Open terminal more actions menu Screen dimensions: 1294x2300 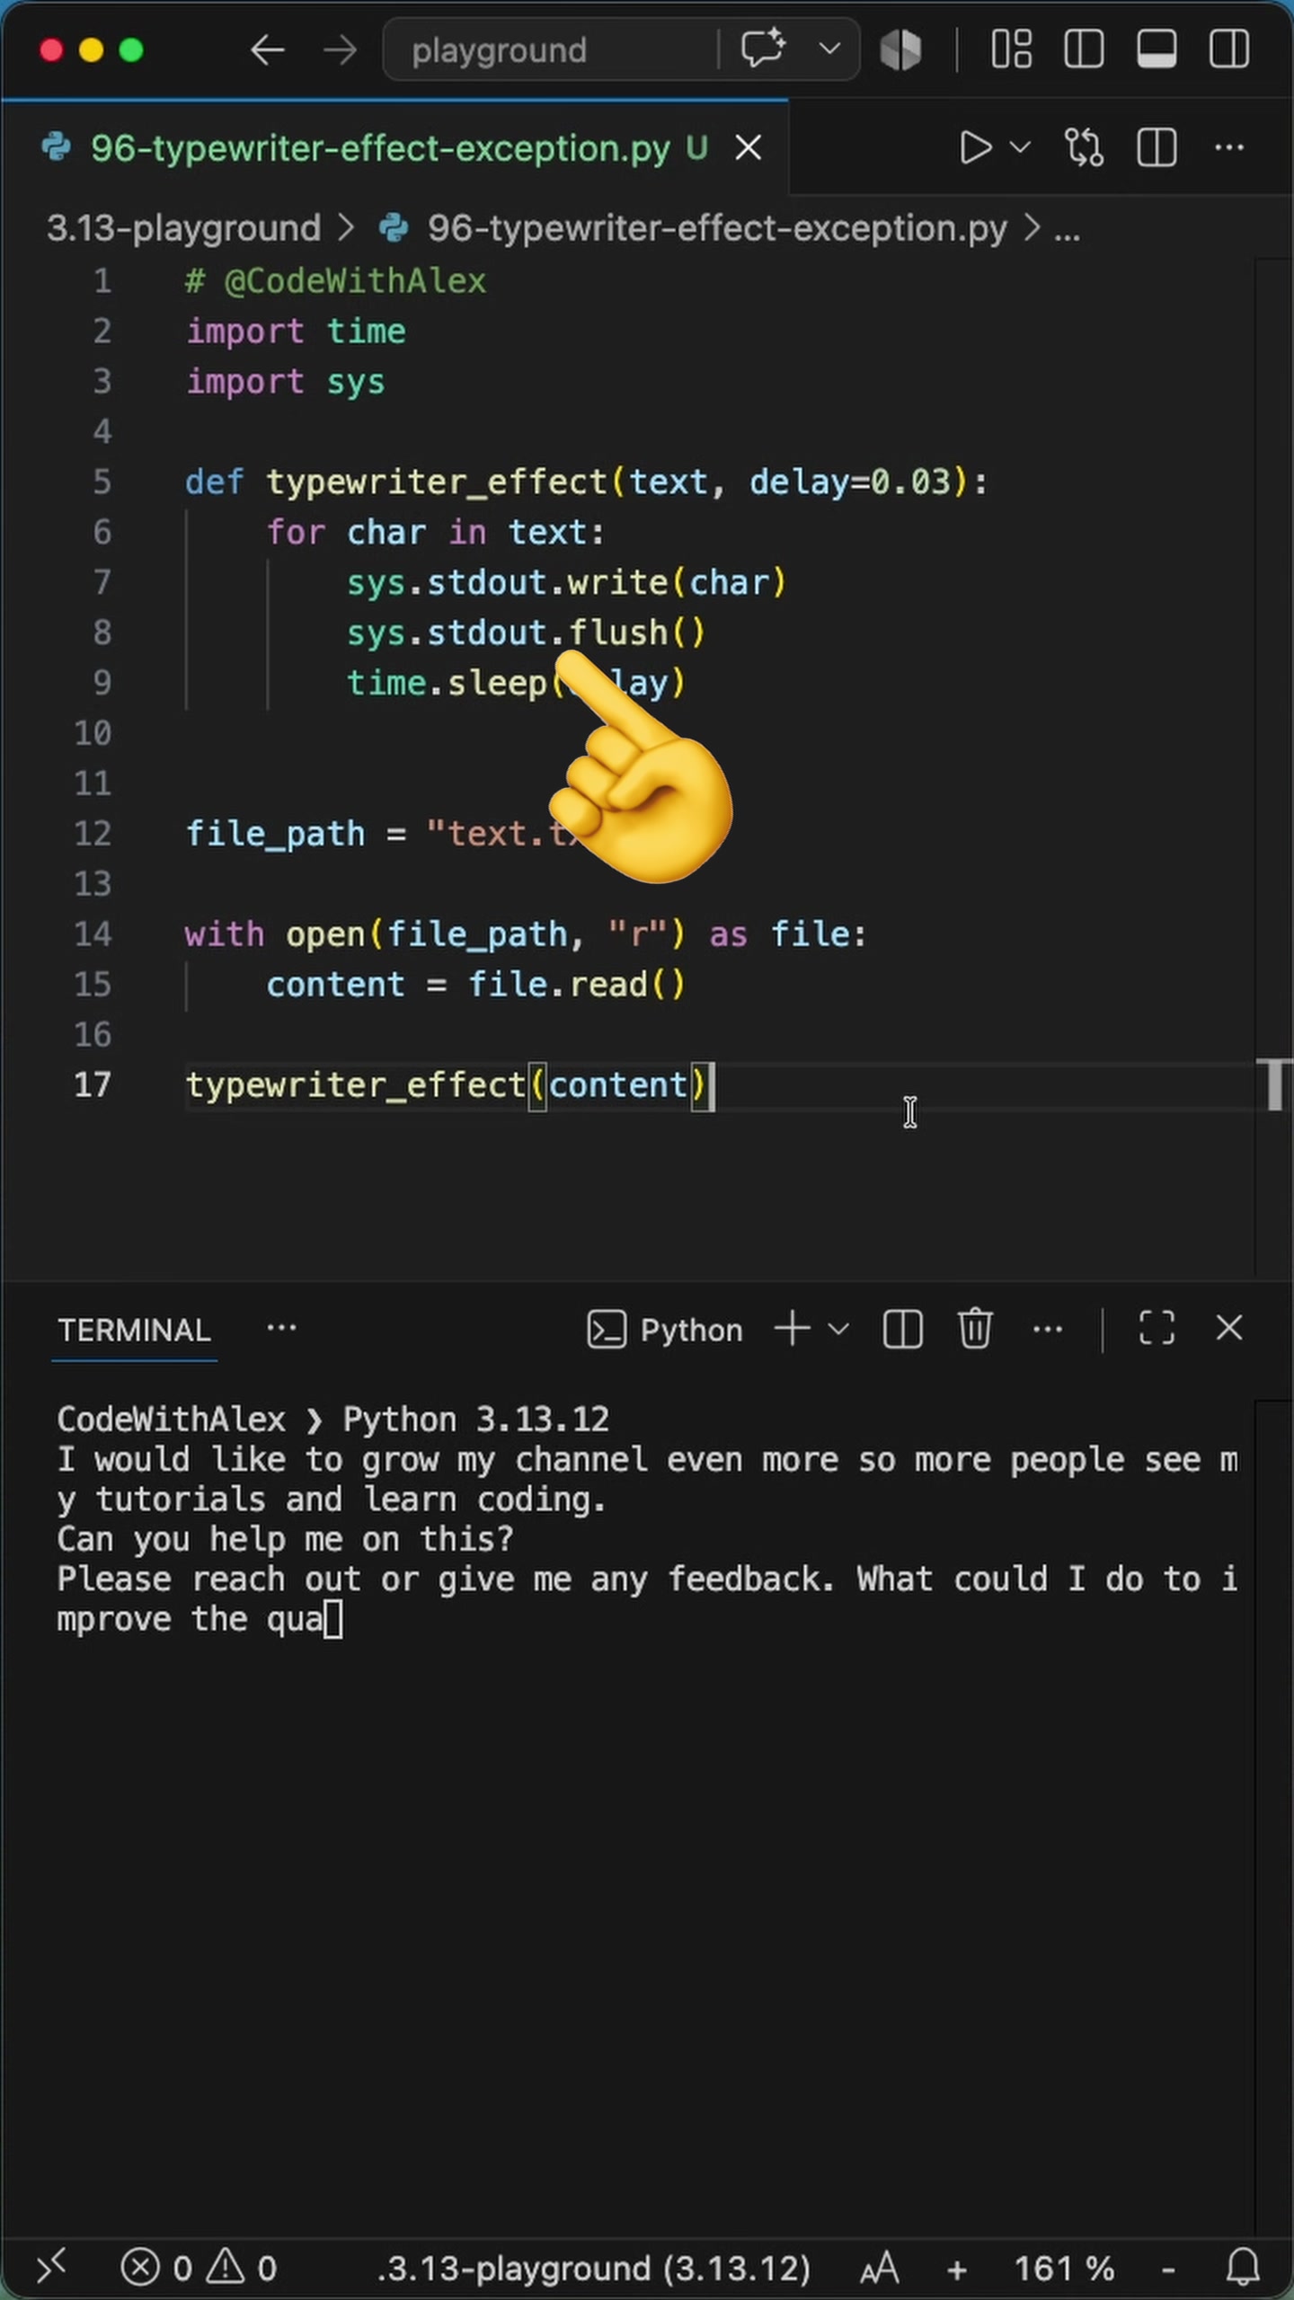coord(1048,1329)
